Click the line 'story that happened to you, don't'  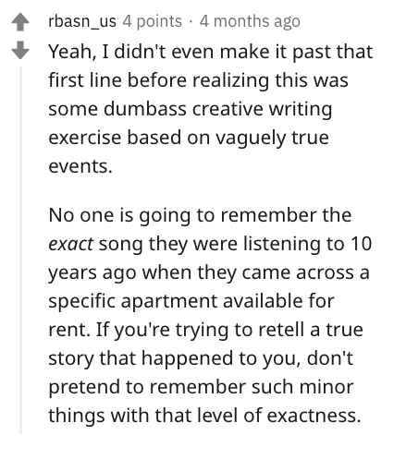click(201, 358)
